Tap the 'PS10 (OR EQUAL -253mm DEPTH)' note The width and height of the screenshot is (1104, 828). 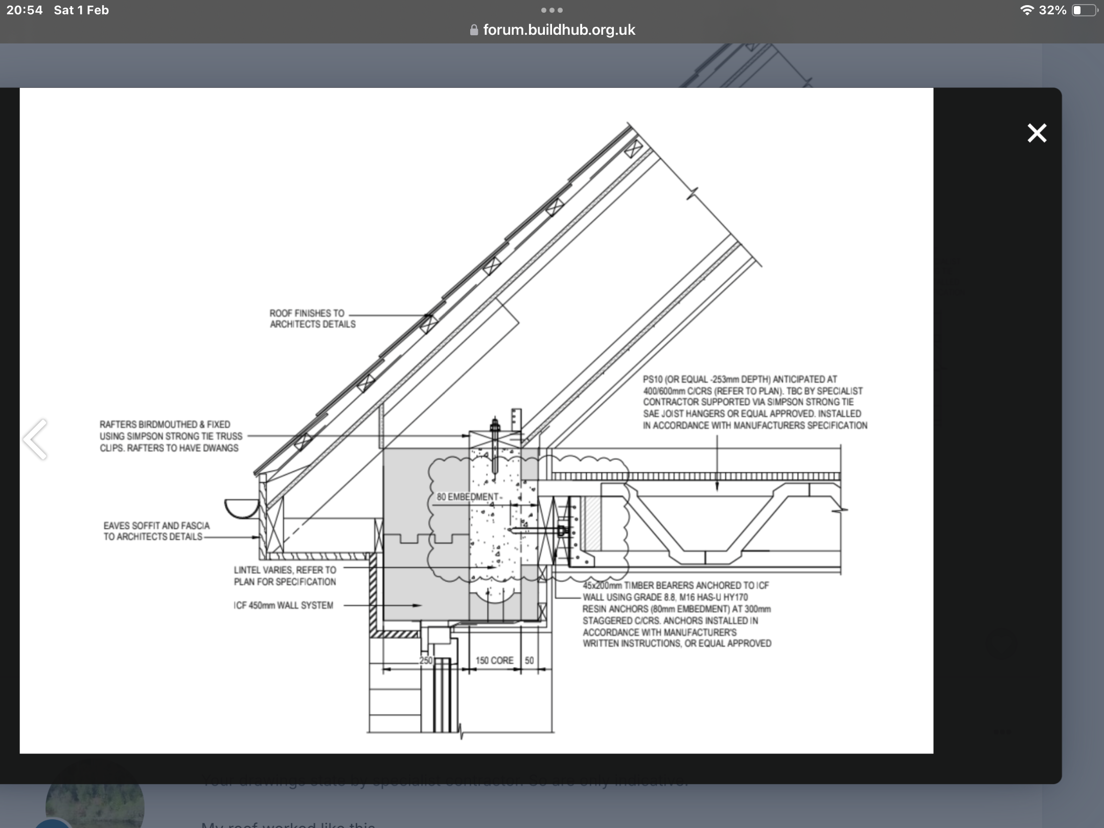pyautogui.click(x=755, y=402)
